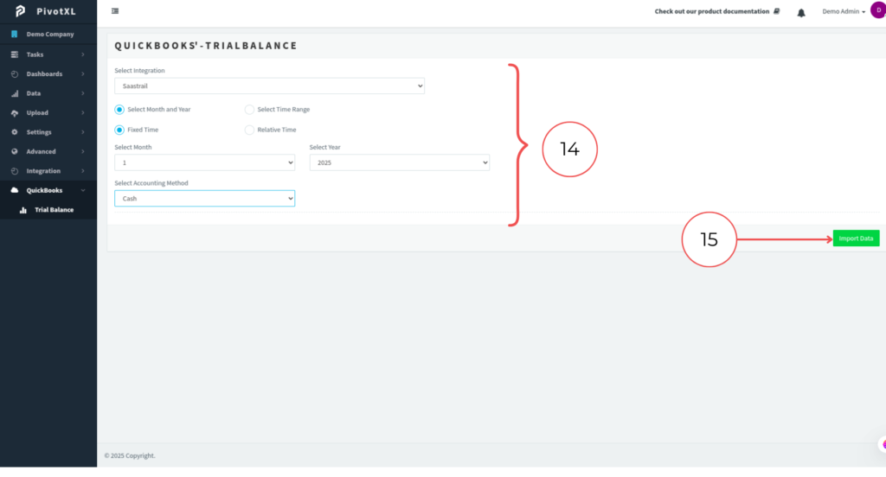Click the Tasks list icon

(15, 54)
